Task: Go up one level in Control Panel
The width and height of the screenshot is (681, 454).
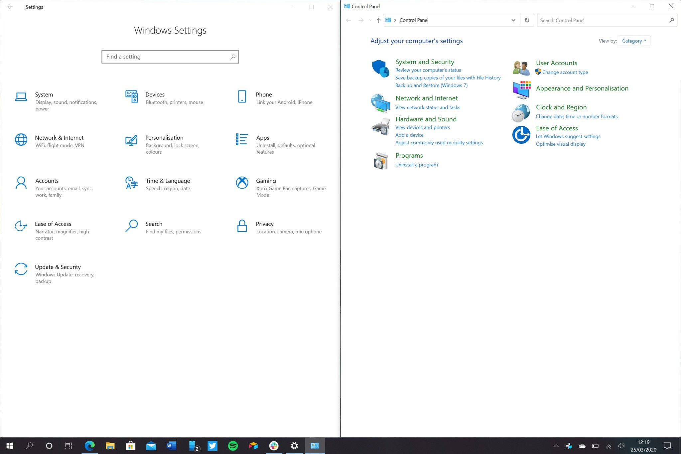Action: (378, 20)
